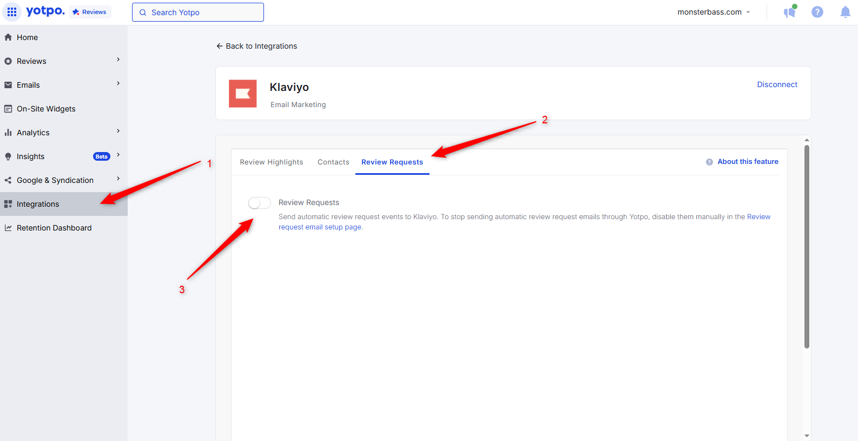This screenshot has height=441, width=858.
Task: Click Back to Integrations link
Action: click(256, 46)
